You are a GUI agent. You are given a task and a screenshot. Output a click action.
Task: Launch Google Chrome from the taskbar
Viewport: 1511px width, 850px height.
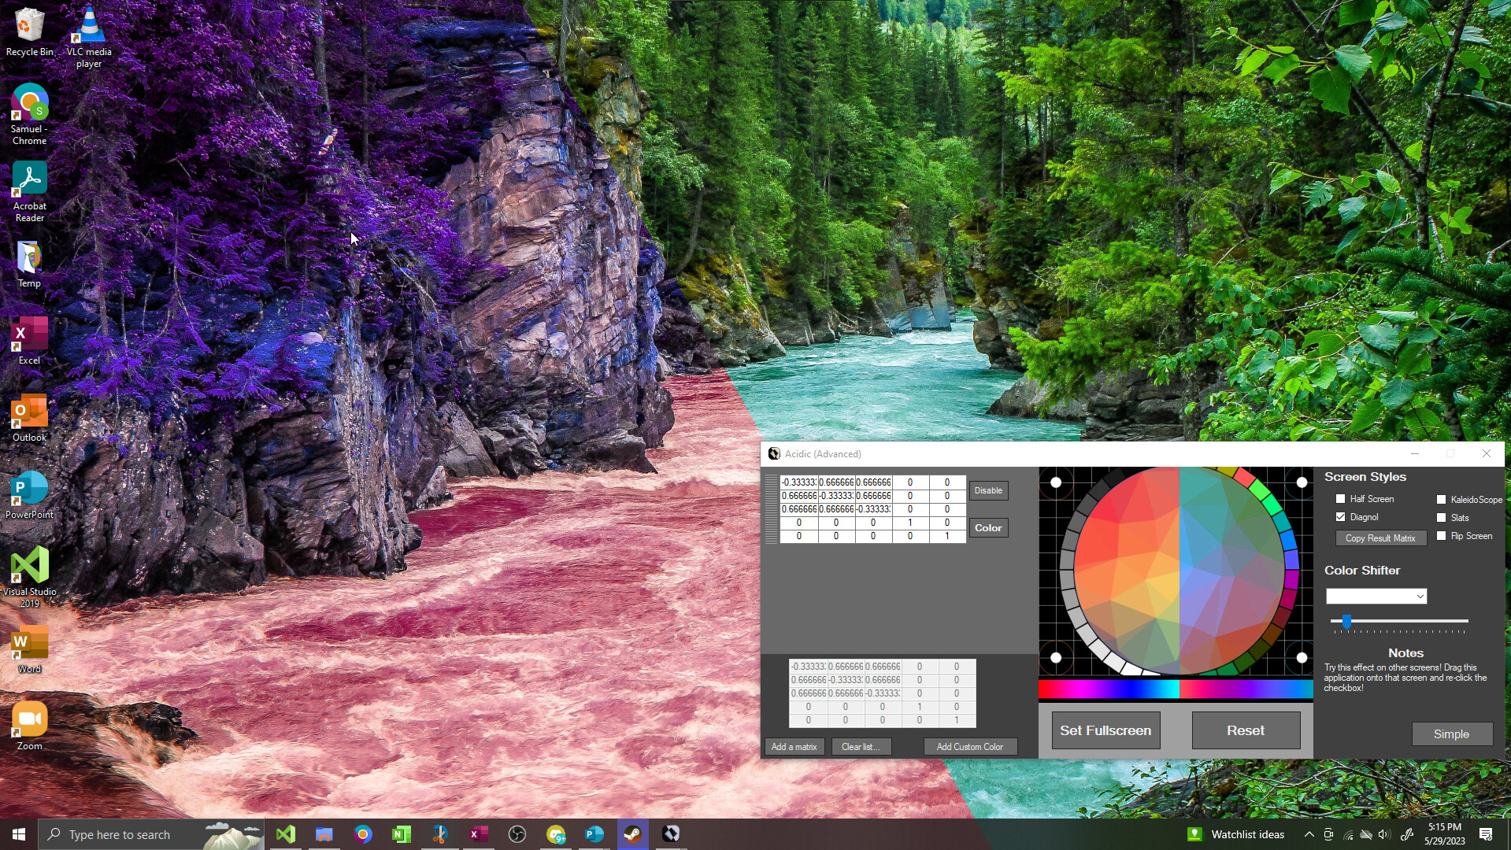[363, 833]
